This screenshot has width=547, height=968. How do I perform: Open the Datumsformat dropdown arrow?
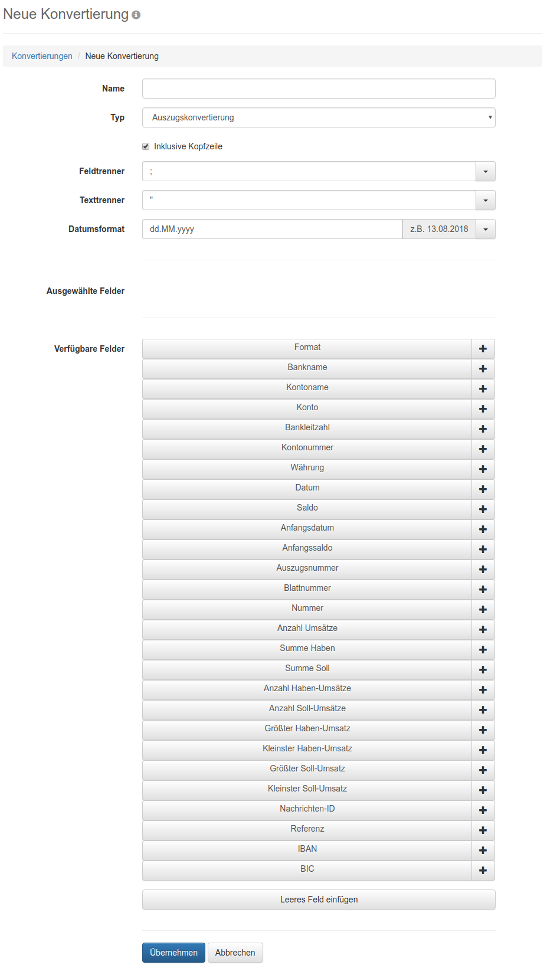[x=486, y=229]
